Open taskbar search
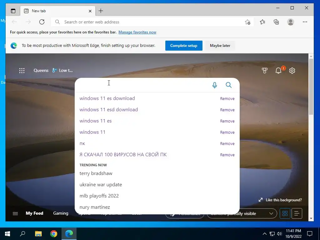 pos(22,234)
